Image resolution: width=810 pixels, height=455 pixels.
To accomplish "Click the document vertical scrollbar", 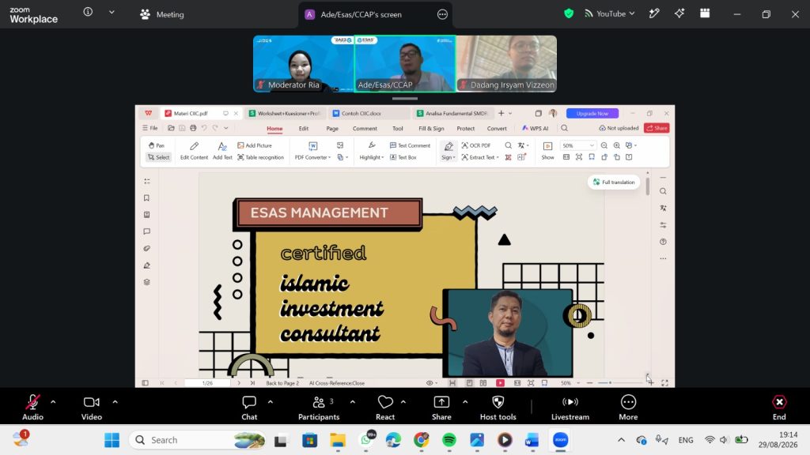I will pos(647,186).
